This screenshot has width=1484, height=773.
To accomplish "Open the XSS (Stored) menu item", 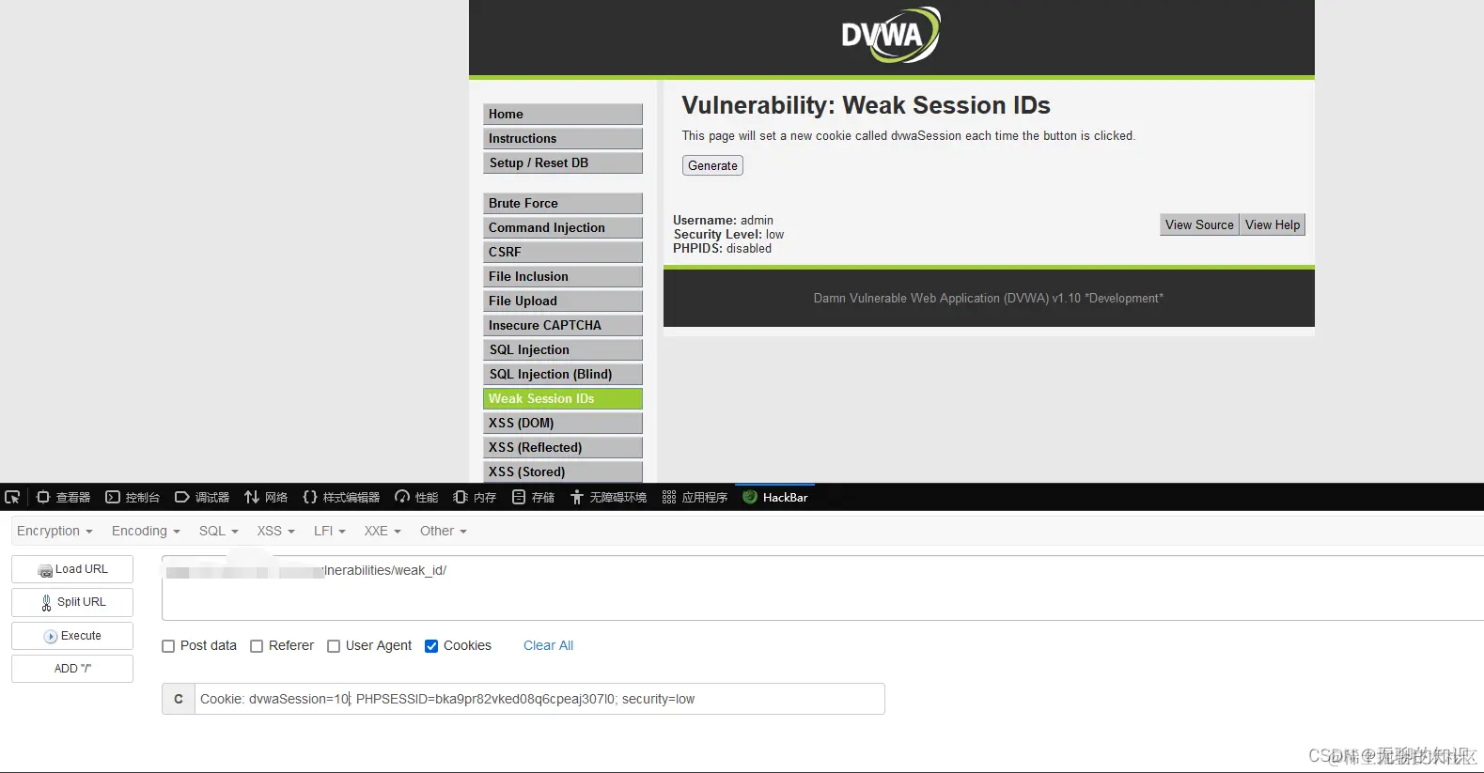I will [563, 472].
